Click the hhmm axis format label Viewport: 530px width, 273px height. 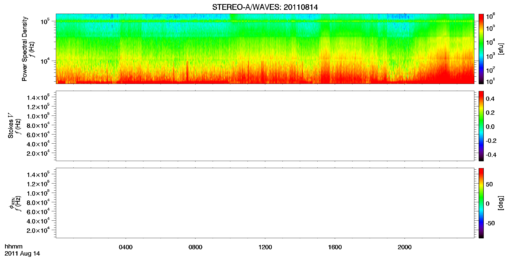[14, 246]
